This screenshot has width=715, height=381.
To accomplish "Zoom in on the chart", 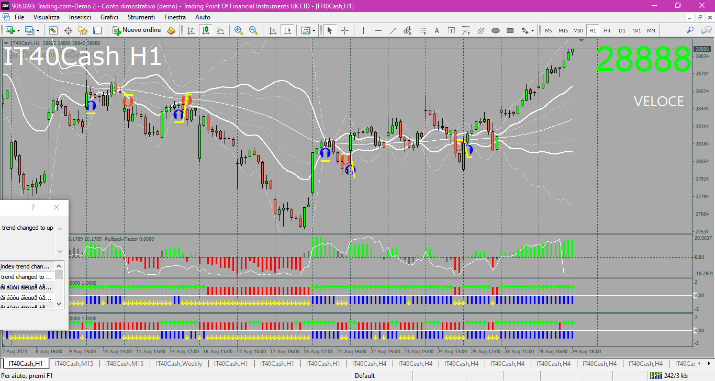I will pos(239,30).
